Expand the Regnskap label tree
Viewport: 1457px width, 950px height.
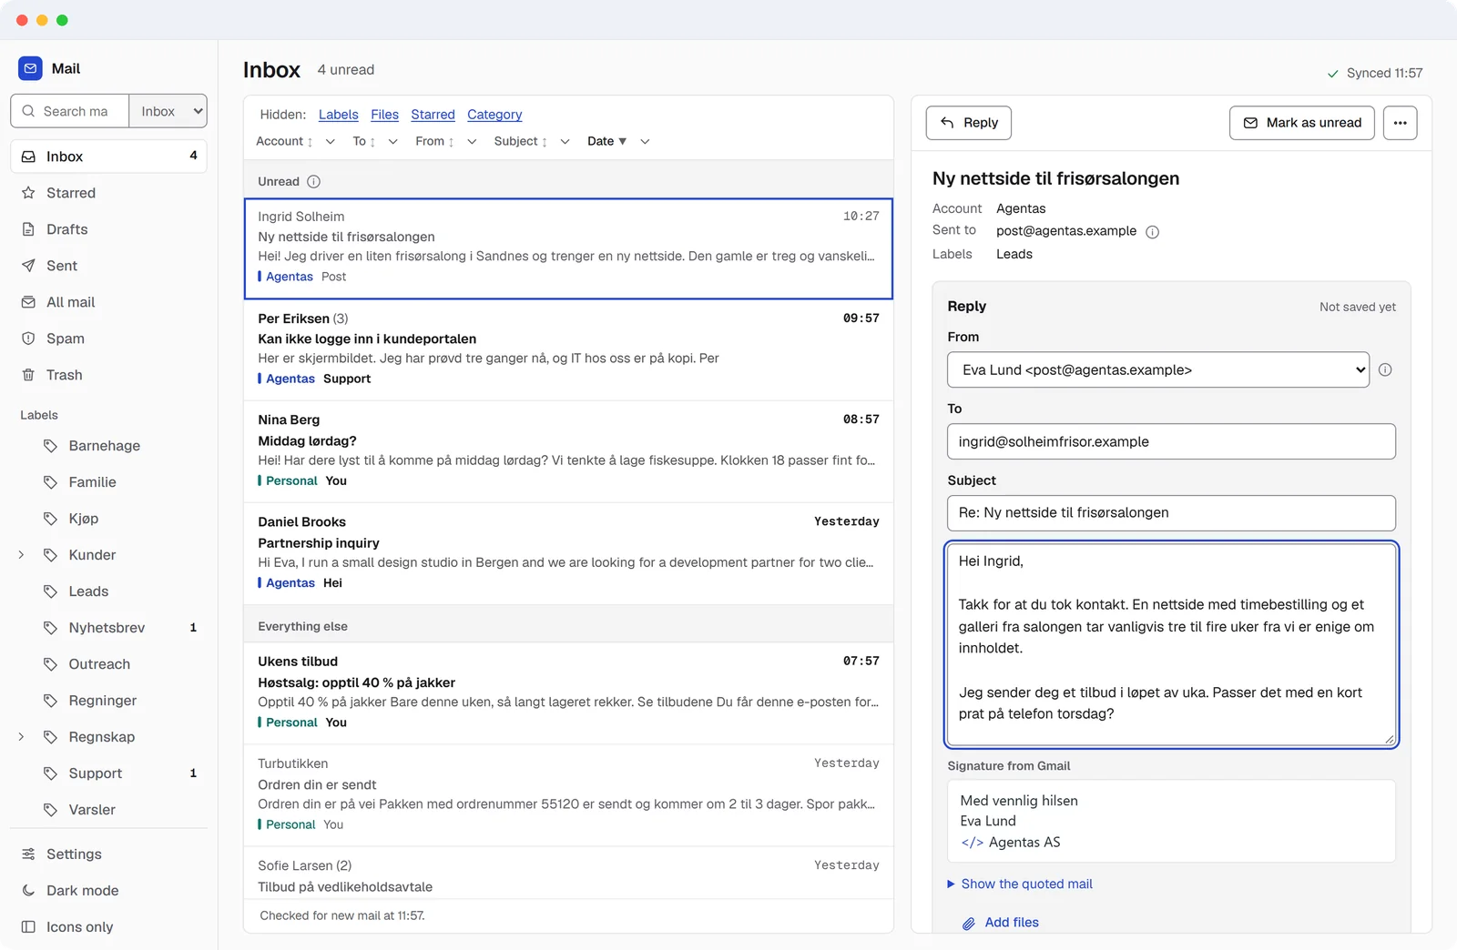[21, 737]
